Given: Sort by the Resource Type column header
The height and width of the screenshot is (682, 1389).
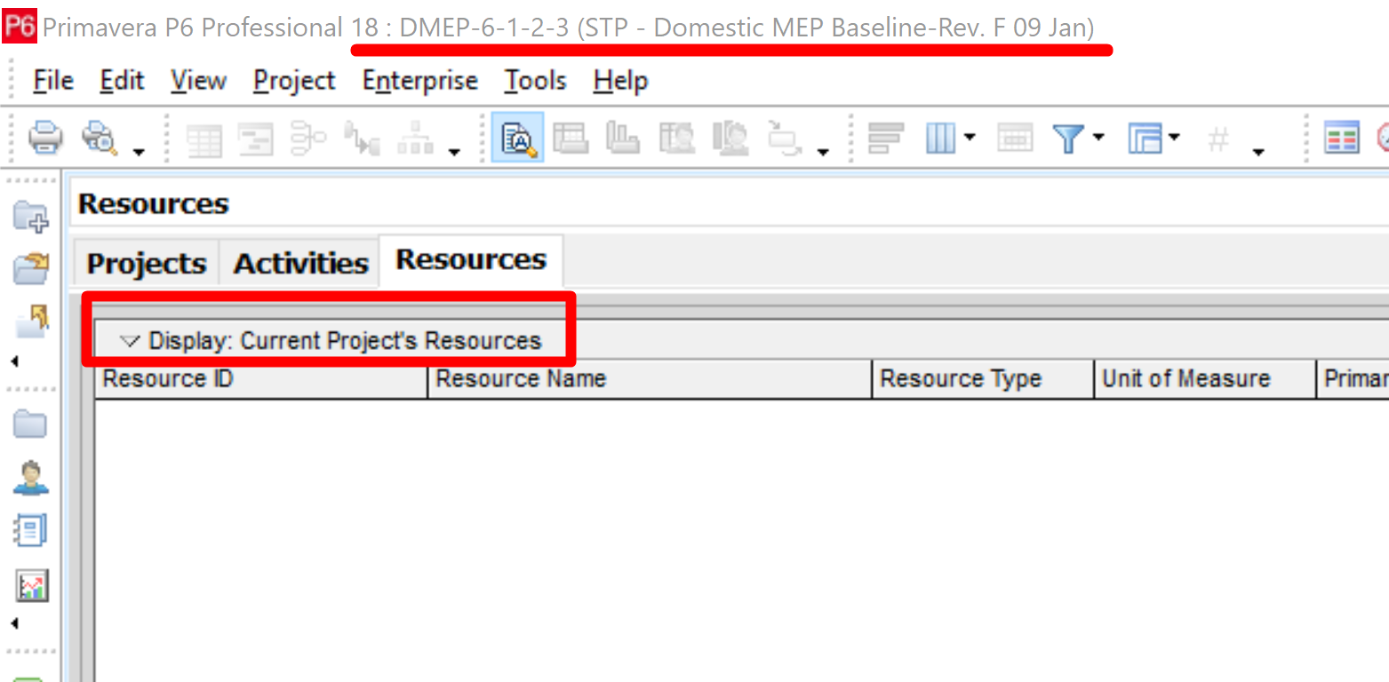Looking at the screenshot, I should coord(983,379).
